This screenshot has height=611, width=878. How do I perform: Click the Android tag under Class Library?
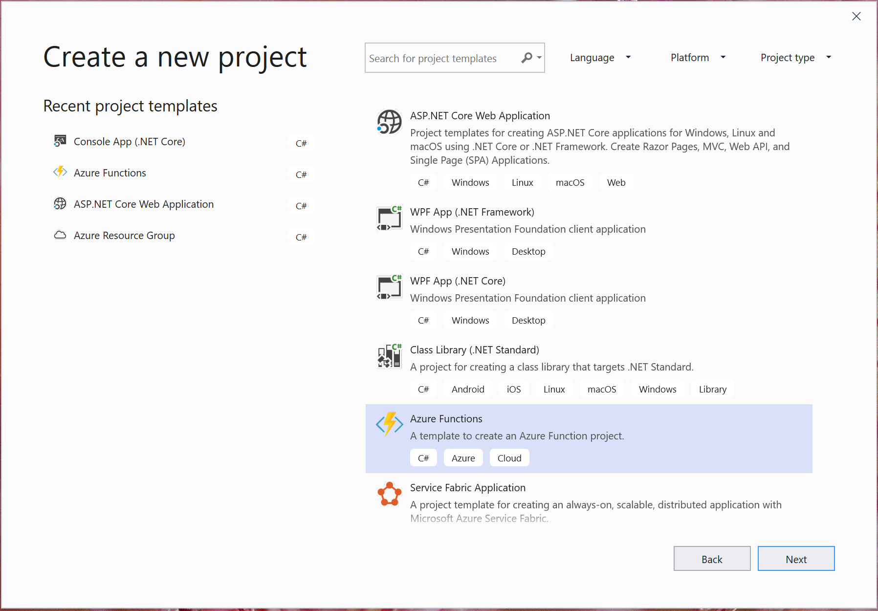click(468, 389)
